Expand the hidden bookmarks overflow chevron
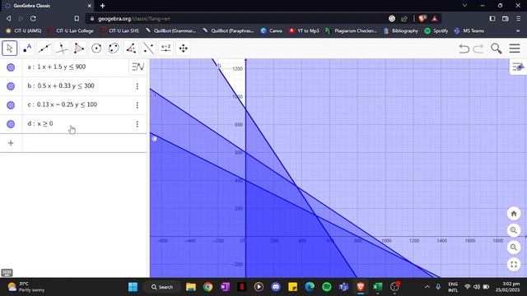 click(x=518, y=30)
